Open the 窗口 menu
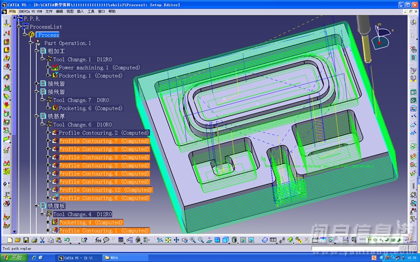Image resolution: width=420 pixels, height=262 pixels. [x=101, y=12]
